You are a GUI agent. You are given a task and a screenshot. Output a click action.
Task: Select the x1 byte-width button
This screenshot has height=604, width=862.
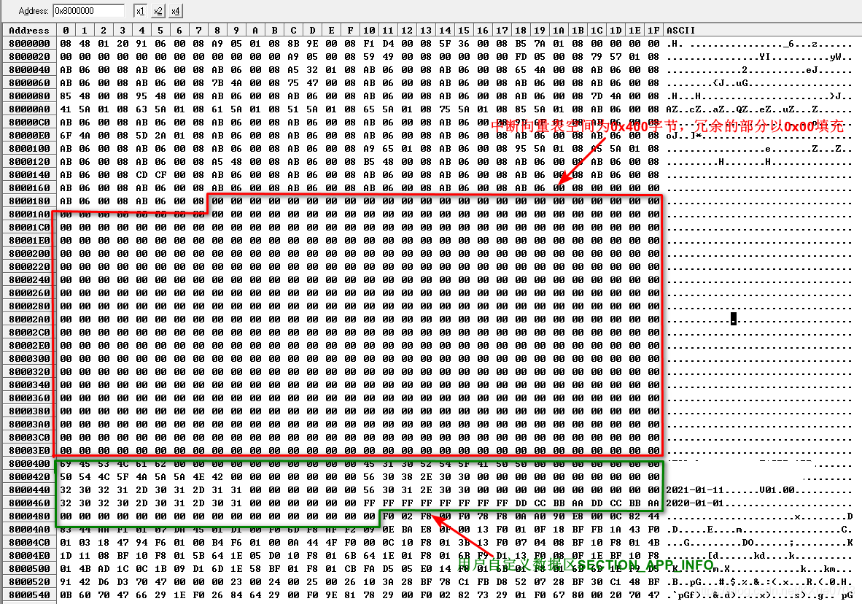tap(141, 10)
